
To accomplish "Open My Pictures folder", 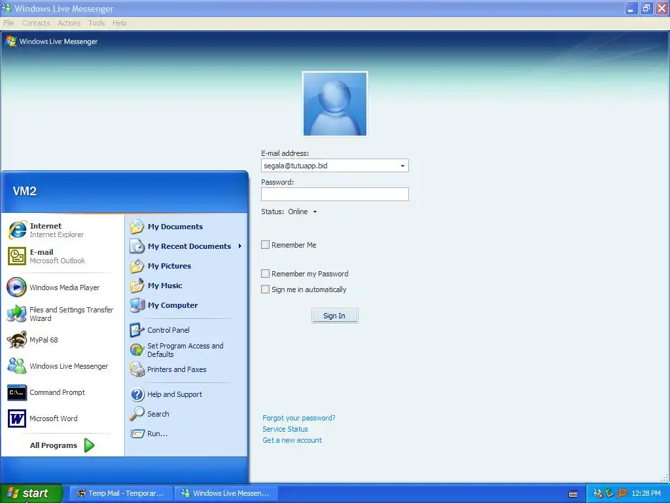I will pyautogui.click(x=161, y=266).
